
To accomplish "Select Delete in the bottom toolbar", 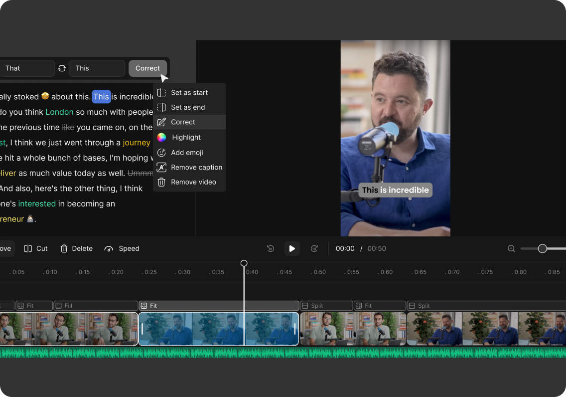I will click(76, 248).
